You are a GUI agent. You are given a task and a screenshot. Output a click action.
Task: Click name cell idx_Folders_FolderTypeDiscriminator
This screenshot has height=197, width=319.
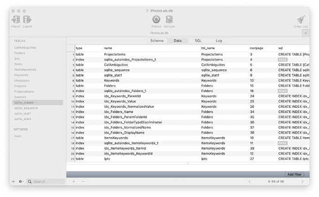133,122
